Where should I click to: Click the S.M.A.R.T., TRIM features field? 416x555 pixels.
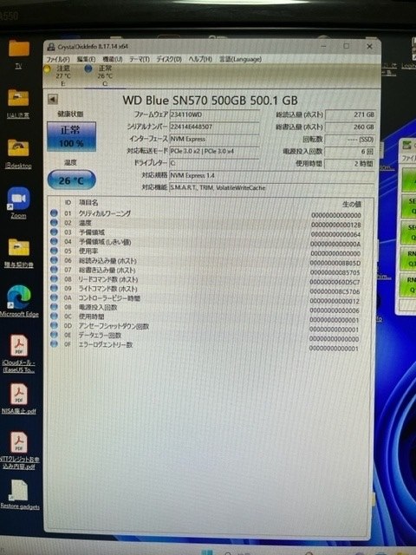tap(271, 187)
